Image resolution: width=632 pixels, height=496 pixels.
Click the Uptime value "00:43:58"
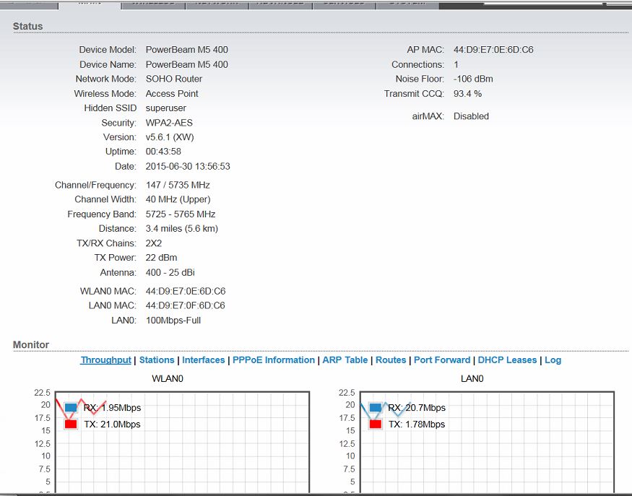point(163,152)
